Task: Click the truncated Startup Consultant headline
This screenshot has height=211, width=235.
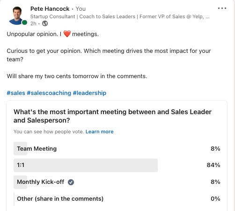Action: tap(120, 16)
